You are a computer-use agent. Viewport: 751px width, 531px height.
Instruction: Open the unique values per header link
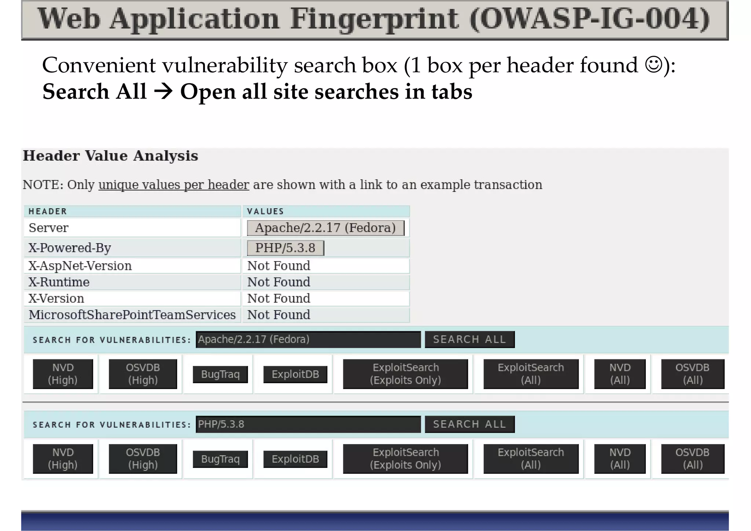(174, 184)
